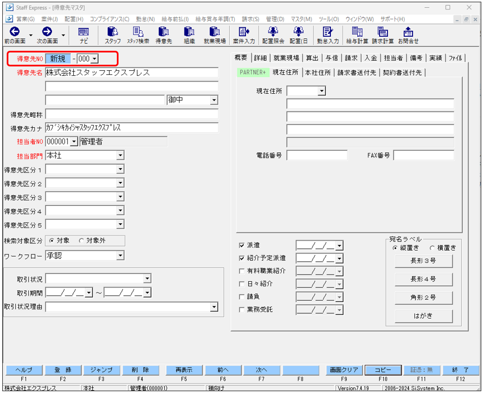Switch to the 請求 tab
The image size is (483, 394).
351,58
